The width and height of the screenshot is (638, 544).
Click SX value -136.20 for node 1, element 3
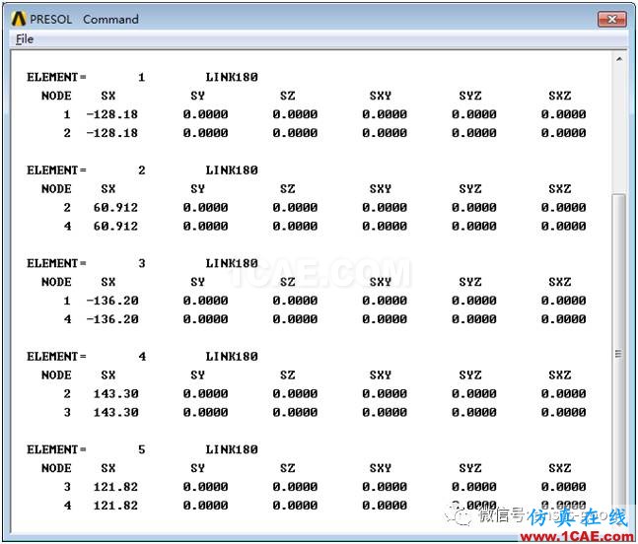coord(112,301)
